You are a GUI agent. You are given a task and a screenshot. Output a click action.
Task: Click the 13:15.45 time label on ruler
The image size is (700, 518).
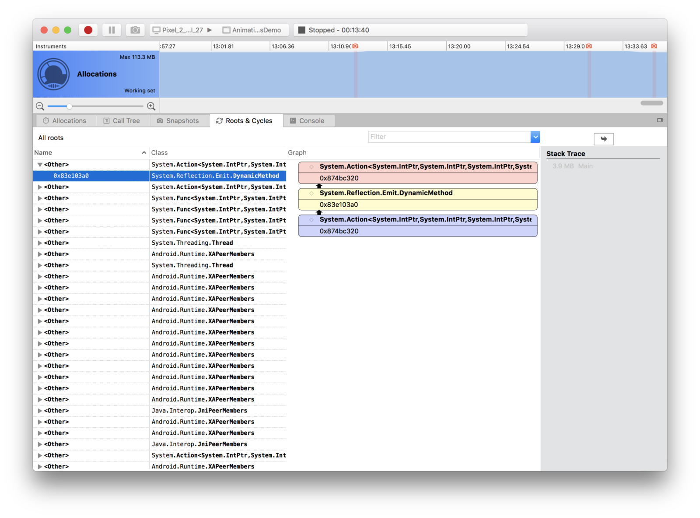coord(400,46)
